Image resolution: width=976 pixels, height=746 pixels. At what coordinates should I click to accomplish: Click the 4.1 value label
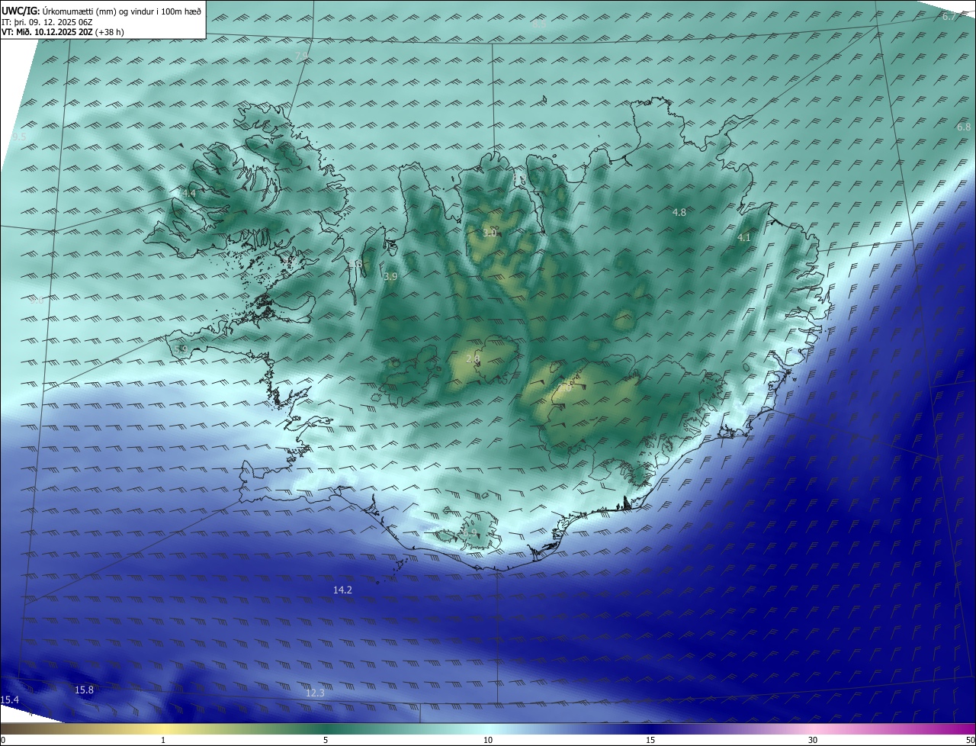743,238
